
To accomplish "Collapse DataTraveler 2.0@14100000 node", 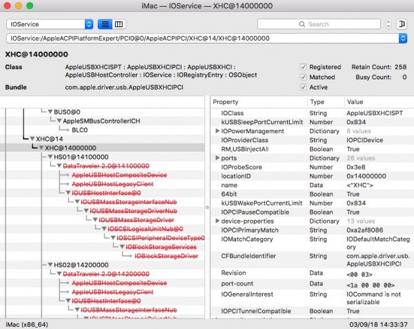I will click(x=59, y=166).
